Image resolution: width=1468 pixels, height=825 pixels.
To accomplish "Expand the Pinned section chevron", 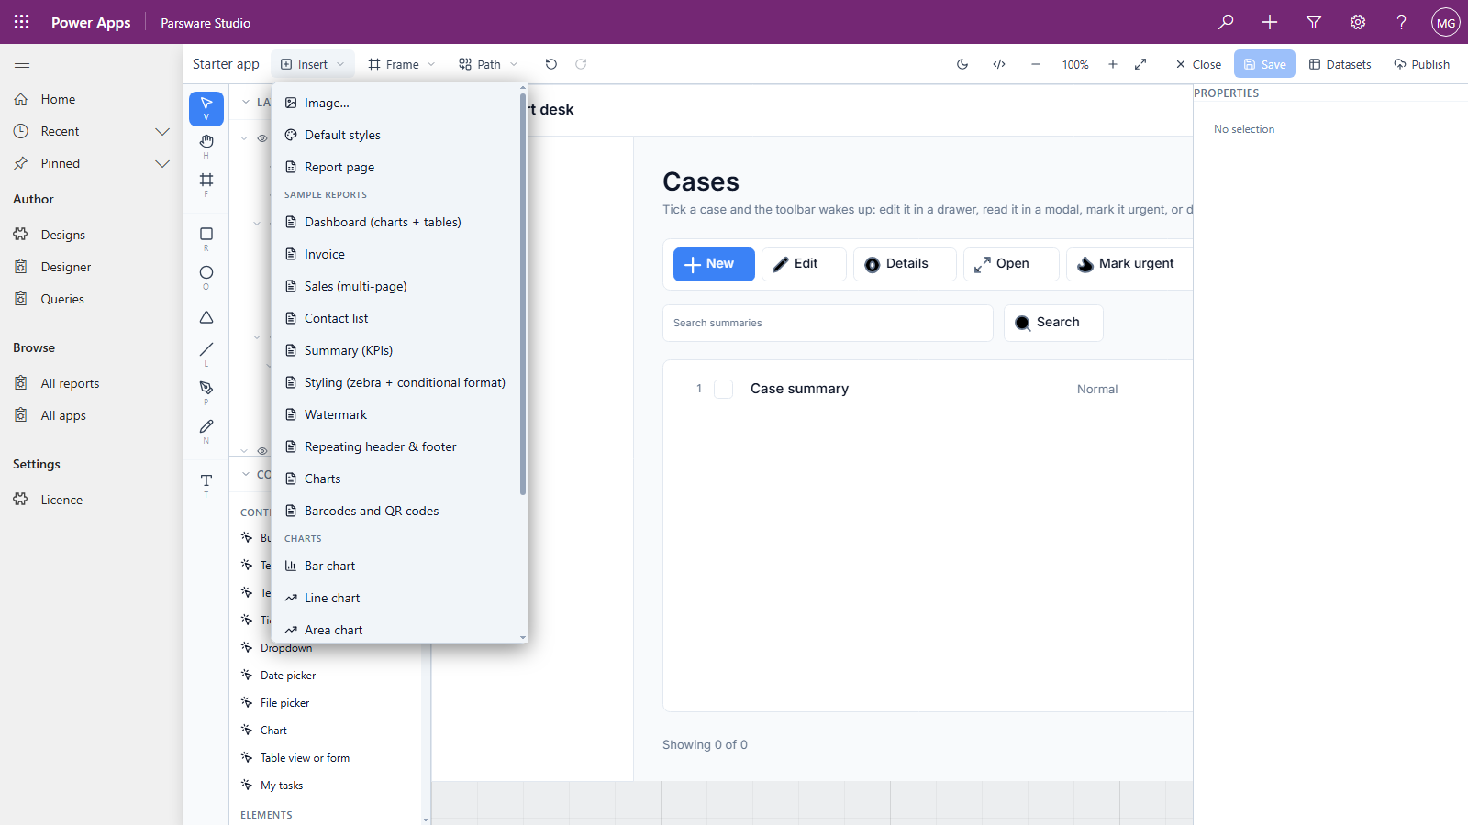I will click(x=162, y=163).
